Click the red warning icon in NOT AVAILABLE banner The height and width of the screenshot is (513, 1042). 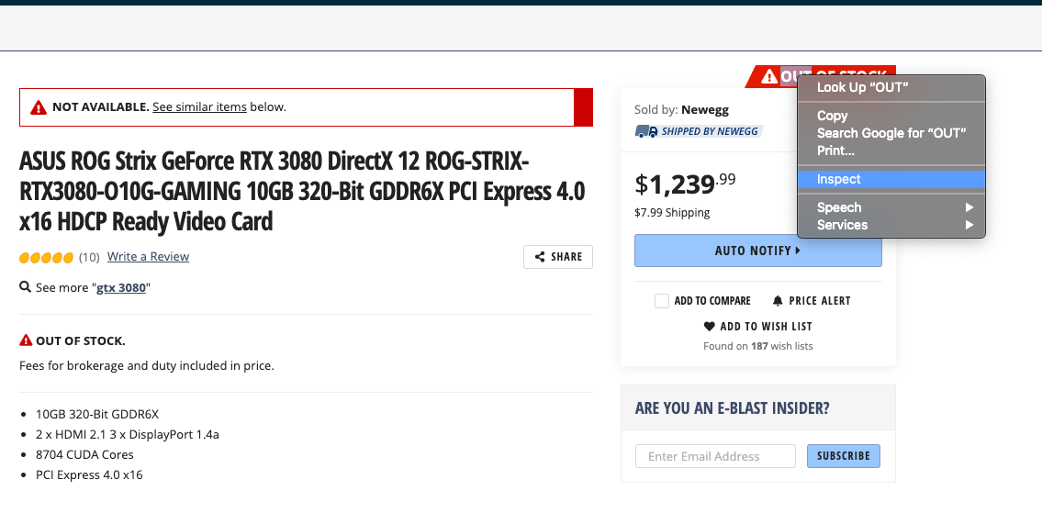pyautogui.click(x=39, y=107)
